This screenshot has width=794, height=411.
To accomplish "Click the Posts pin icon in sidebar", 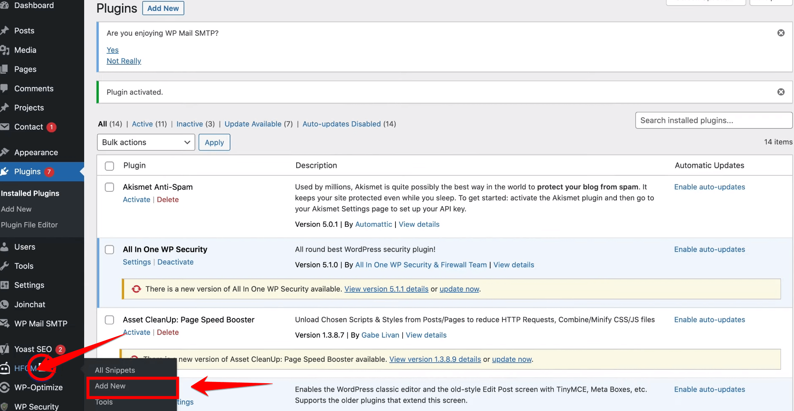I will pos(5,31).
